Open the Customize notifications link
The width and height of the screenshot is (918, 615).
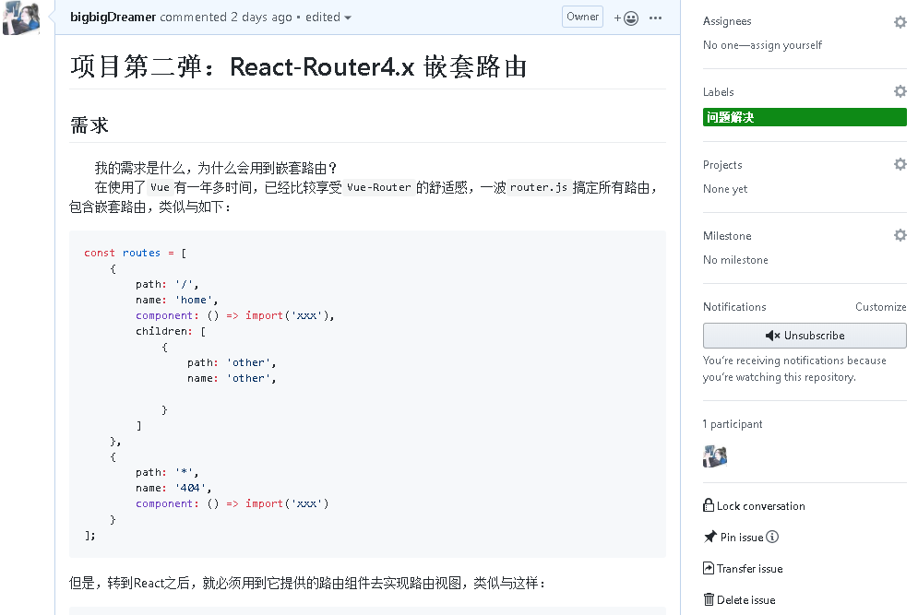(x=880, y=307)
